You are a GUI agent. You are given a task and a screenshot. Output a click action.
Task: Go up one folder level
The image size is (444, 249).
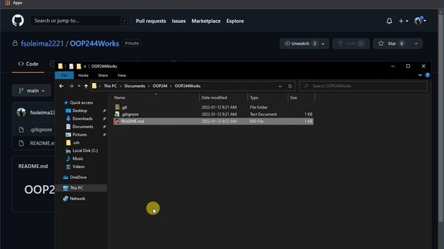tap(86, 86)
